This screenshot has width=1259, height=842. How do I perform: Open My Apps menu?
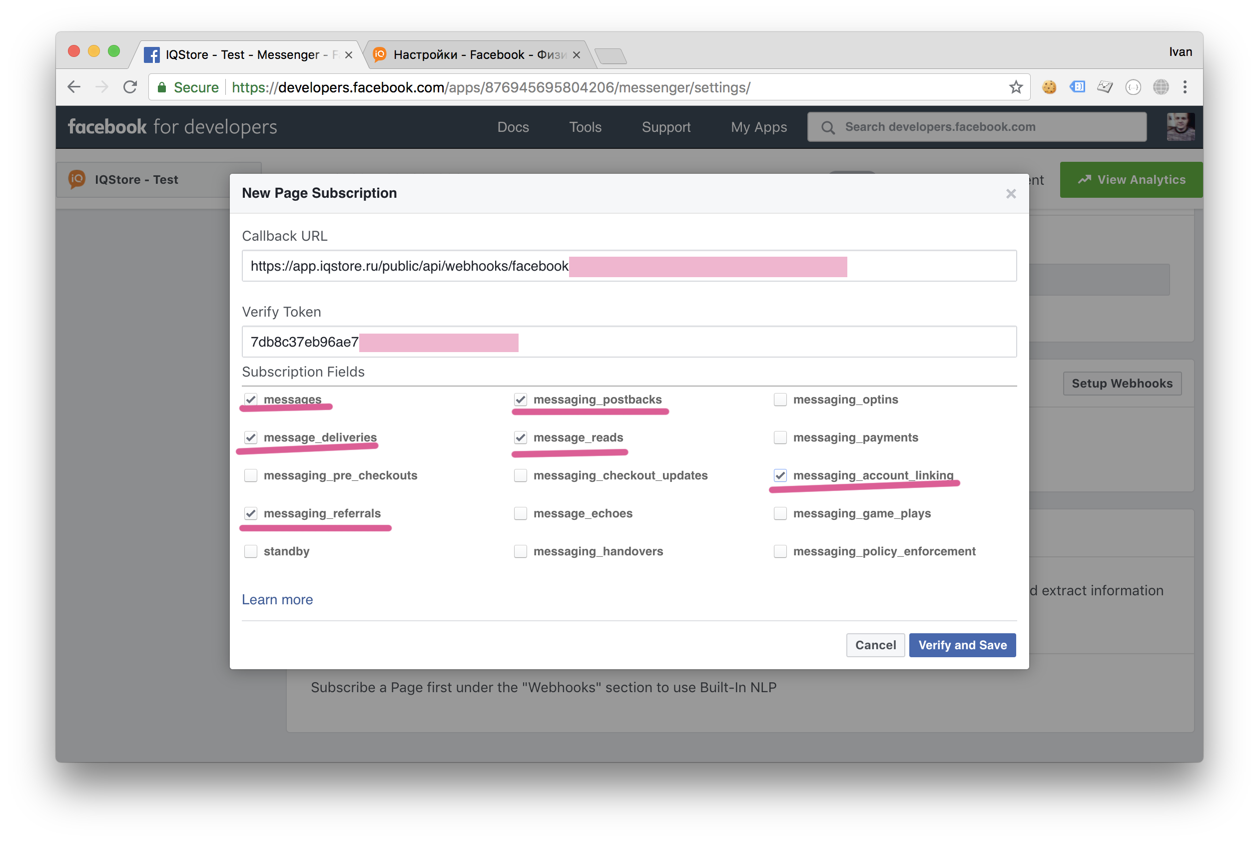pos(759,127)
